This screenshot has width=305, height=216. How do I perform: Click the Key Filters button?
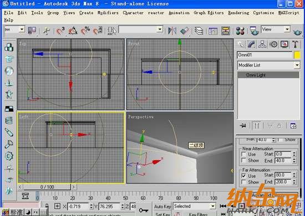click(198, 214)
